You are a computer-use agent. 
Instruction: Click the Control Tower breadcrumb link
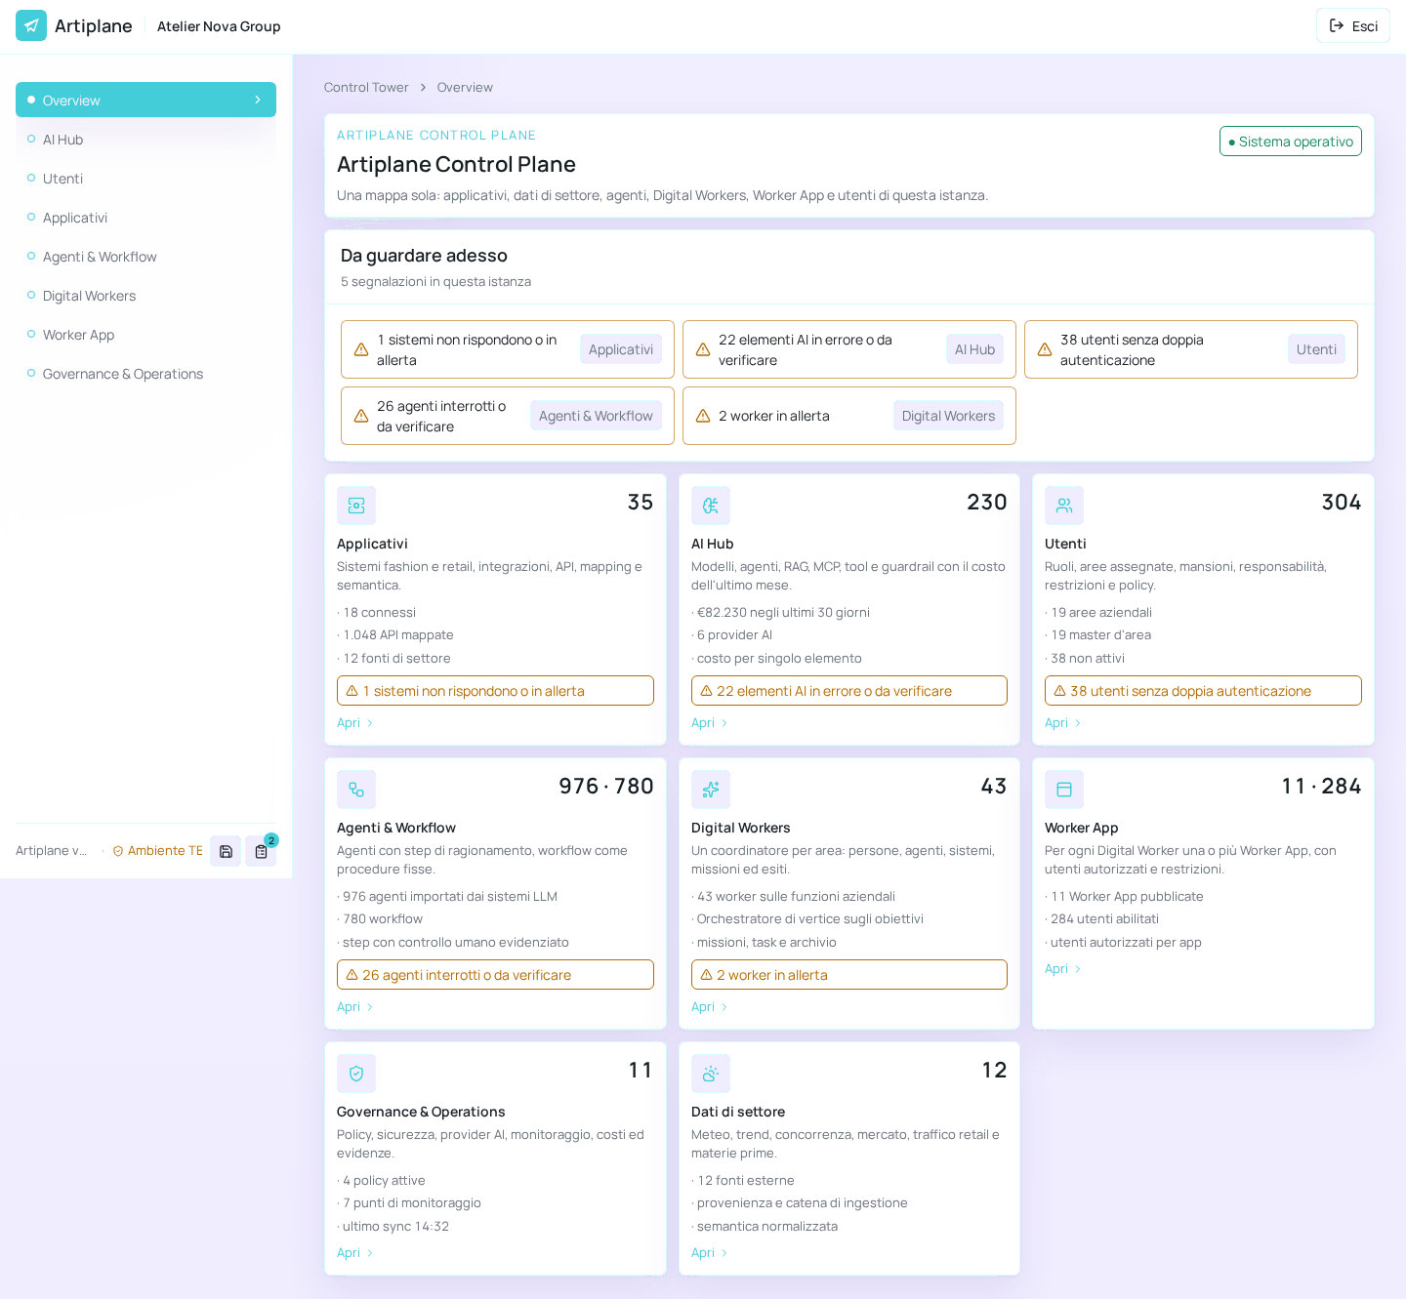(366, 87)
